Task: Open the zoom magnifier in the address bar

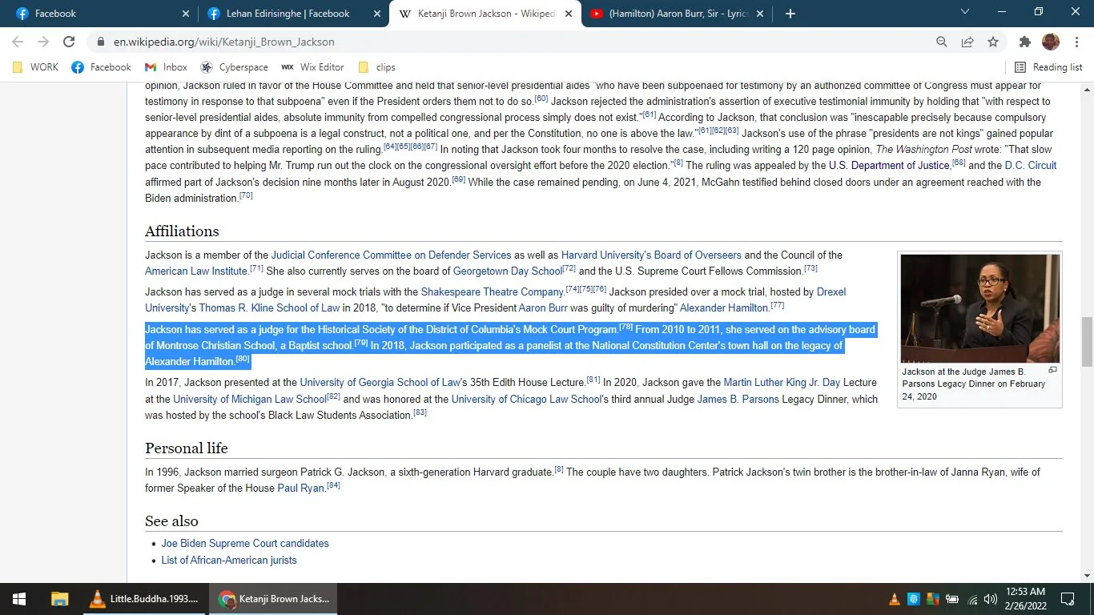Action: [942, 42]
